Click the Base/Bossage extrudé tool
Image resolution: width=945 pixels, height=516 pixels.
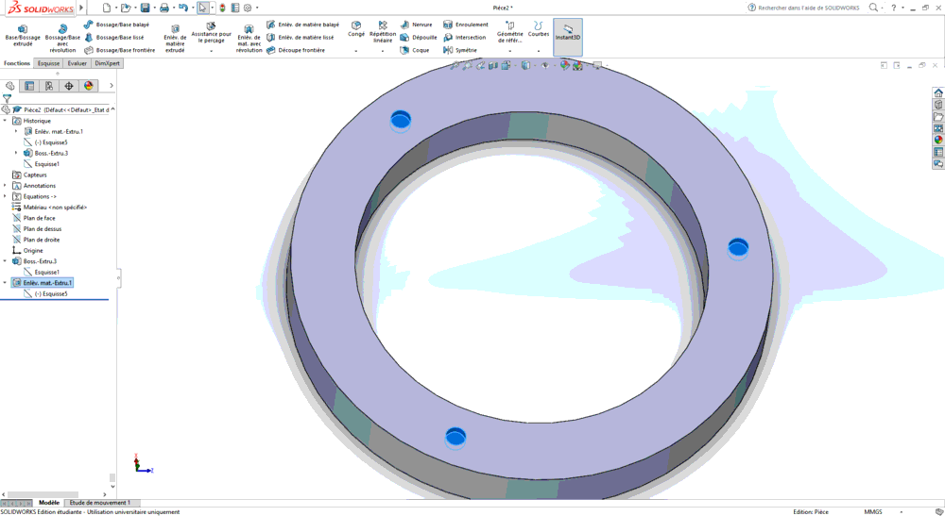[x=23, y=36]
